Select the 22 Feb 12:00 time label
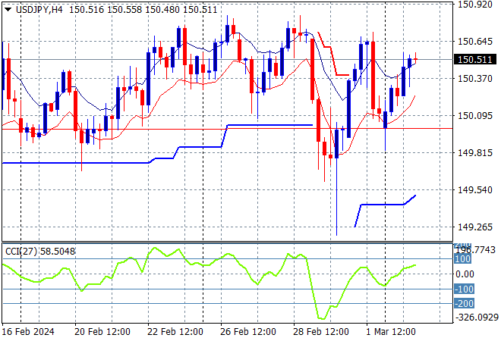501x341 pixels. (x=175, y=332)
